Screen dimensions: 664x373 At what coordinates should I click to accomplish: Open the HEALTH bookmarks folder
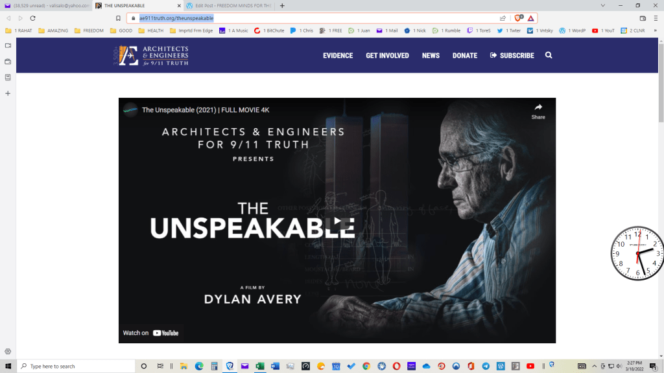coord(150,30)
